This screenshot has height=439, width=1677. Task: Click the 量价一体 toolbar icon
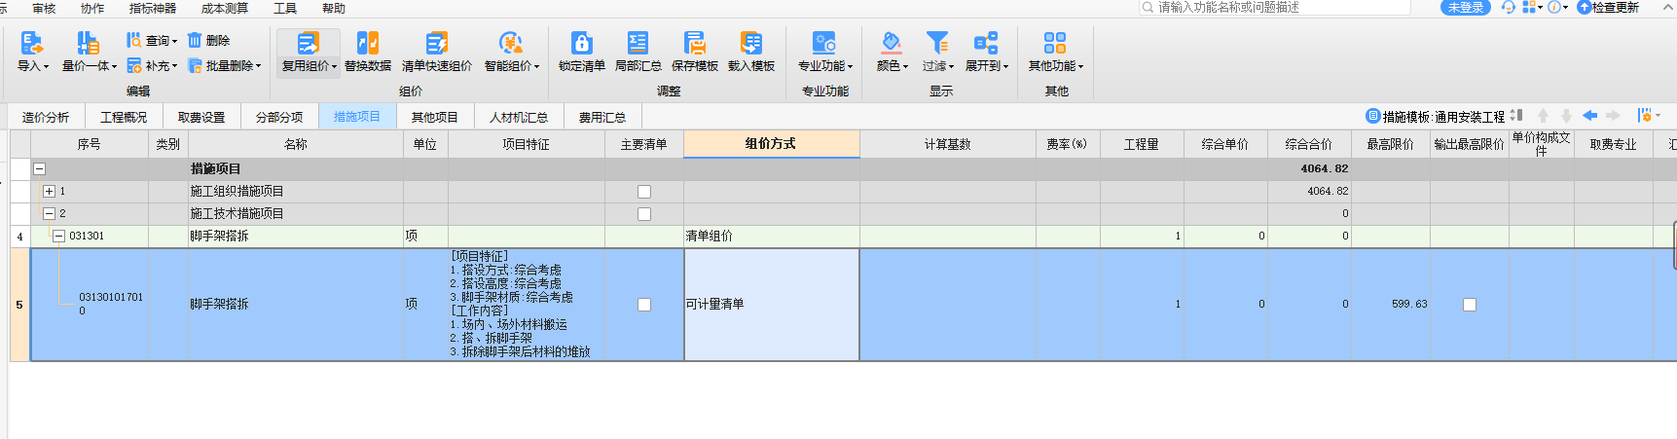coord(89,43)
